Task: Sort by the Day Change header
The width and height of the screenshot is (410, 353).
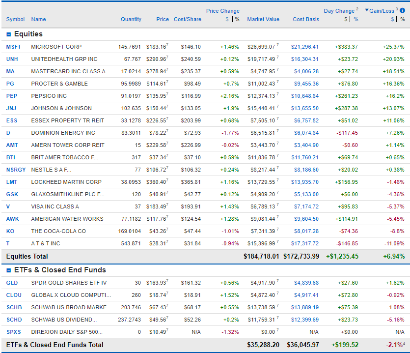Action: point(339,11)
